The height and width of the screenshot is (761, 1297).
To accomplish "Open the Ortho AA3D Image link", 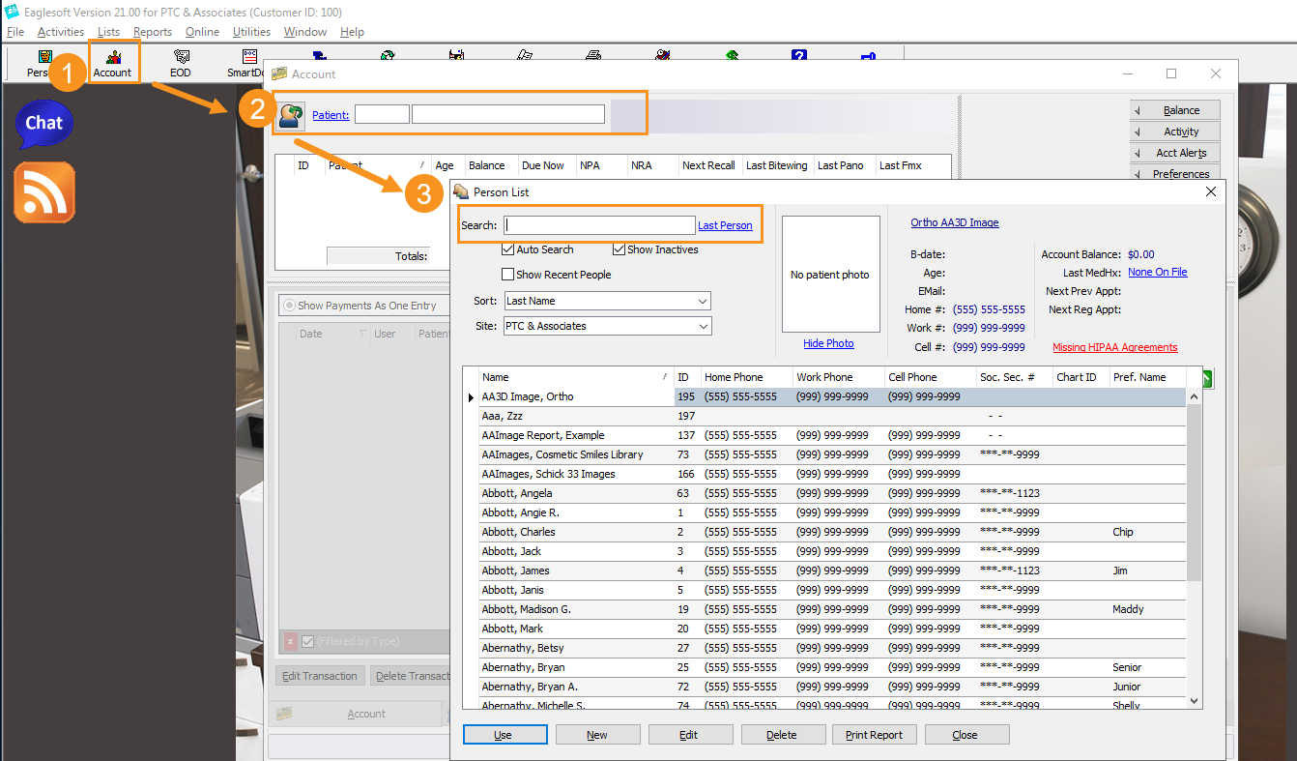I will pyautogui.click(x=955, y=222).
